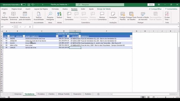Undo the last action

33,4
